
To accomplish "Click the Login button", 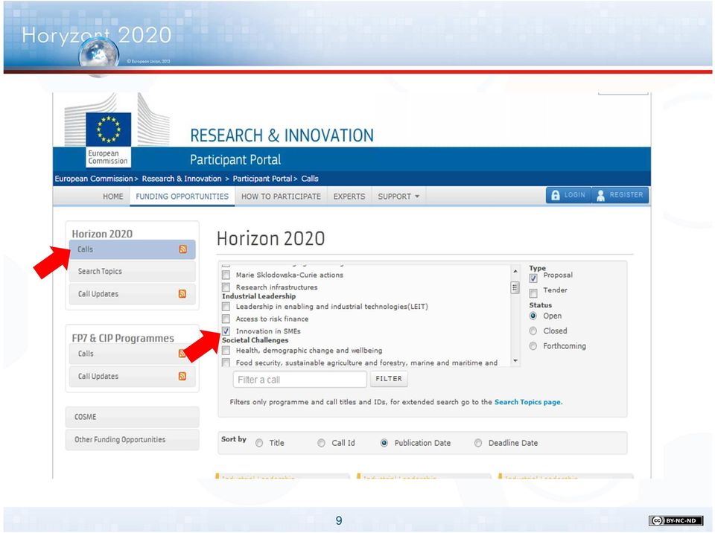I will point(568,195).
